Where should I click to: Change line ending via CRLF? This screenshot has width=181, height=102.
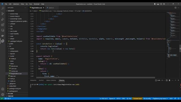(124, 99)
